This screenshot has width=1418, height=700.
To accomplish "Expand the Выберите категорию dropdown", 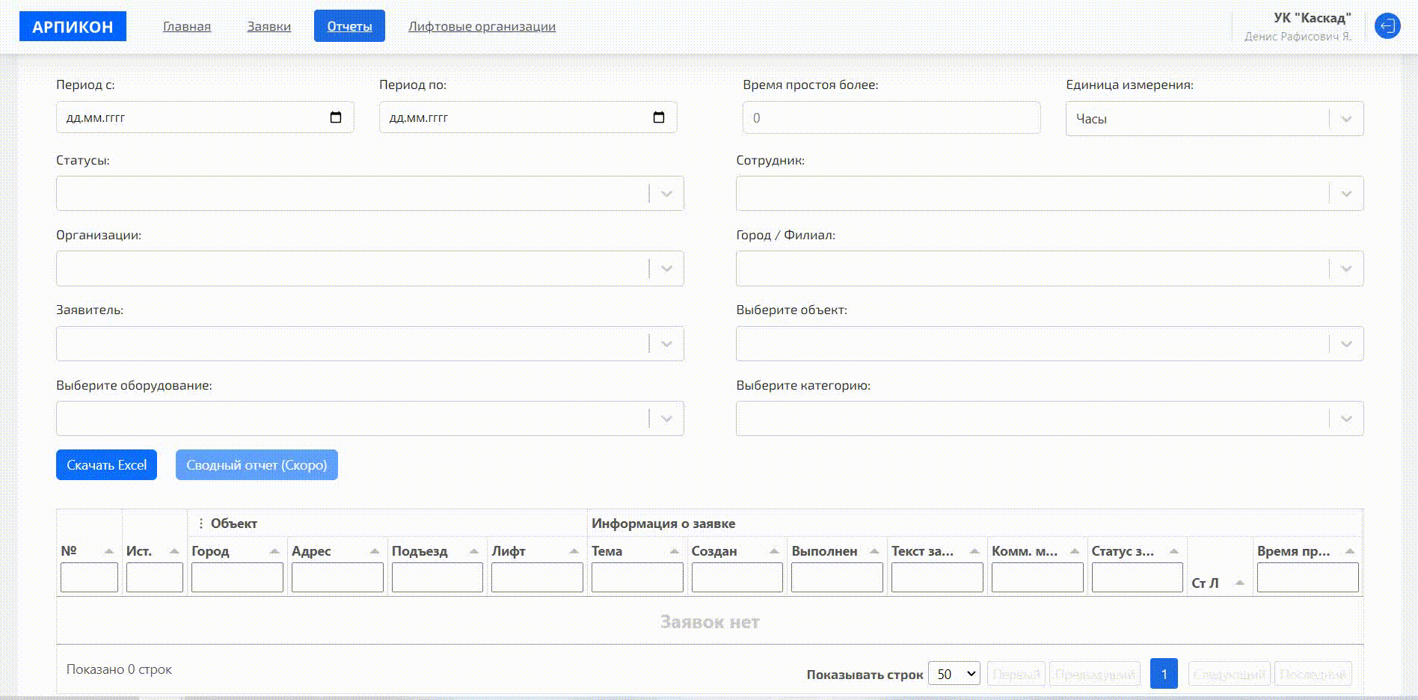I will coord(1346,419).
